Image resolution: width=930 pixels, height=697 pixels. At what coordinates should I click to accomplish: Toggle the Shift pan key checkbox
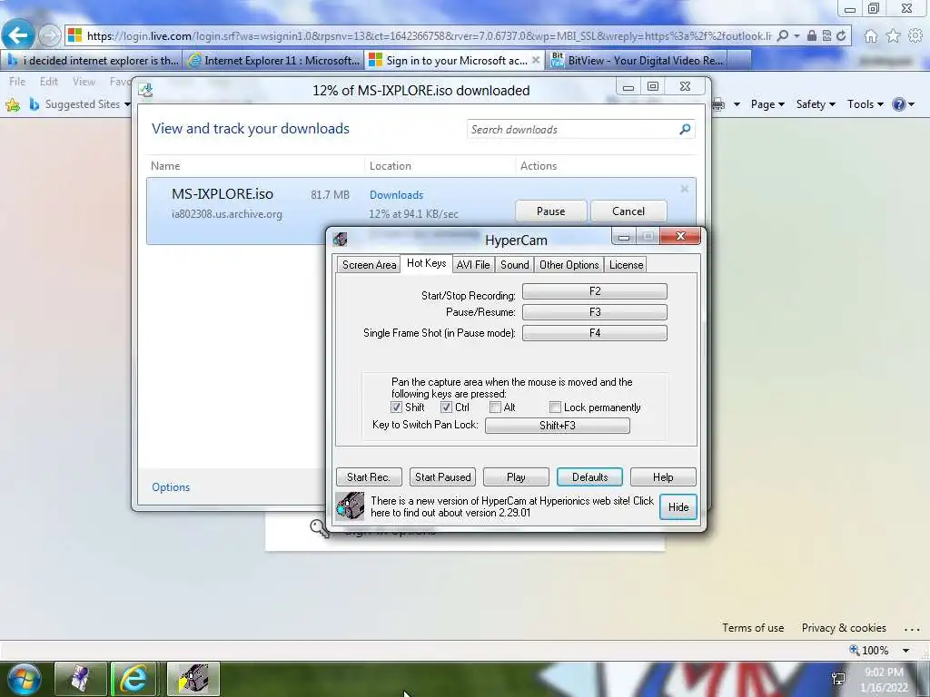pos(396,407)
